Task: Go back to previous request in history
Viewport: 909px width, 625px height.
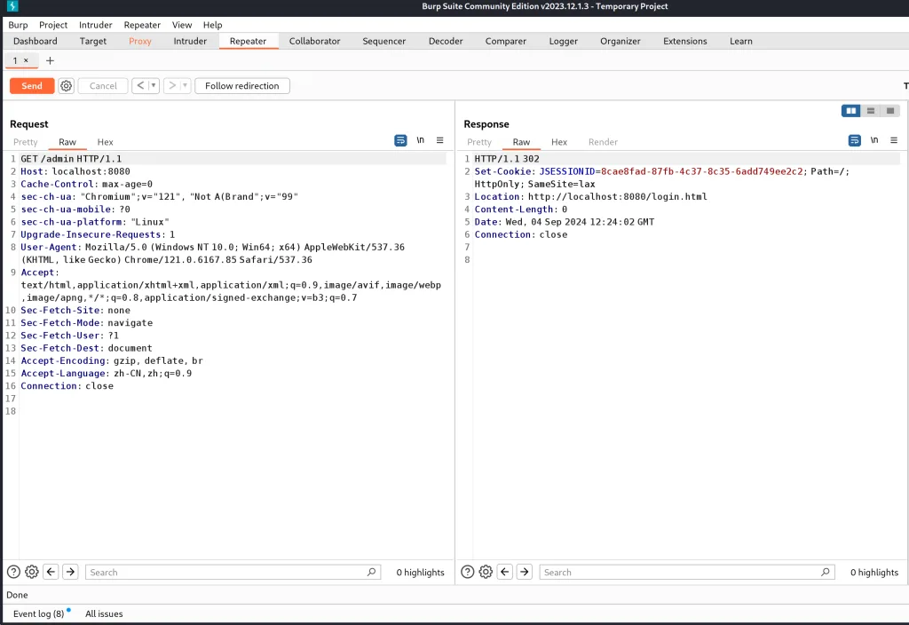Action: [140, 86]
